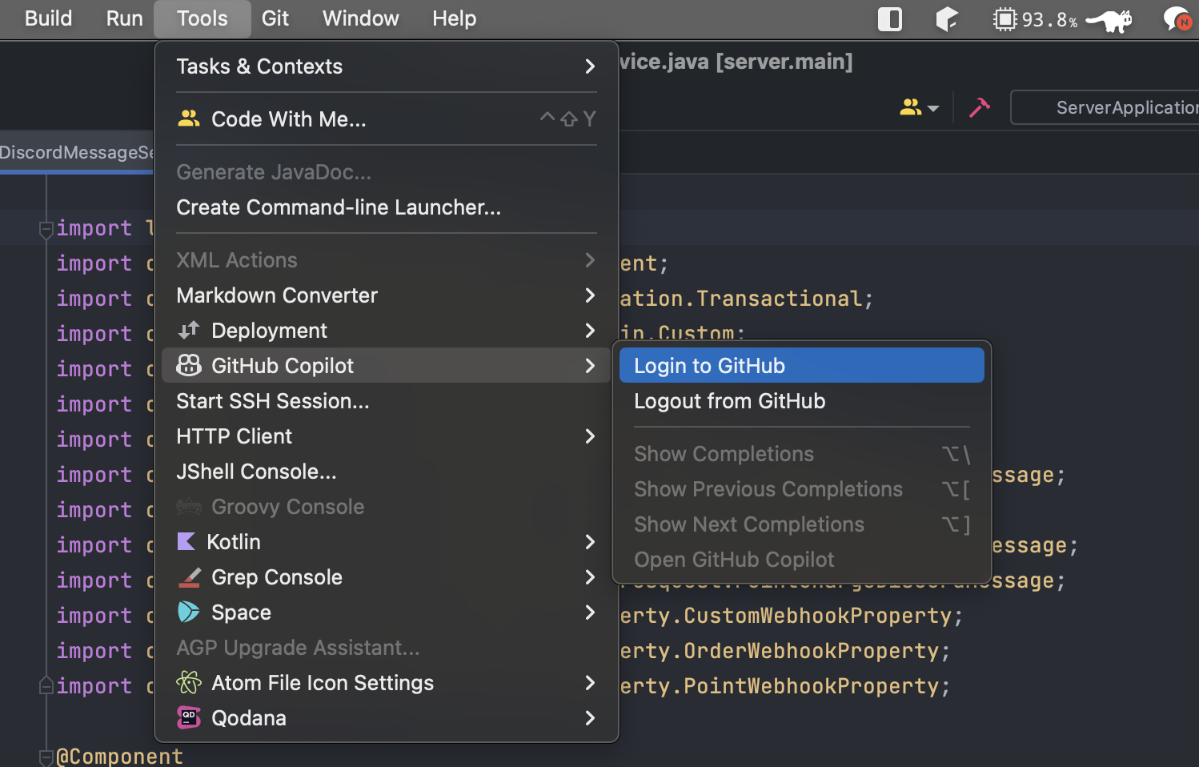Click the cube-shaped icon in macOS menu bar
Image resolution: width=1199 pixels, height=767 pixels.
[947, 19]
